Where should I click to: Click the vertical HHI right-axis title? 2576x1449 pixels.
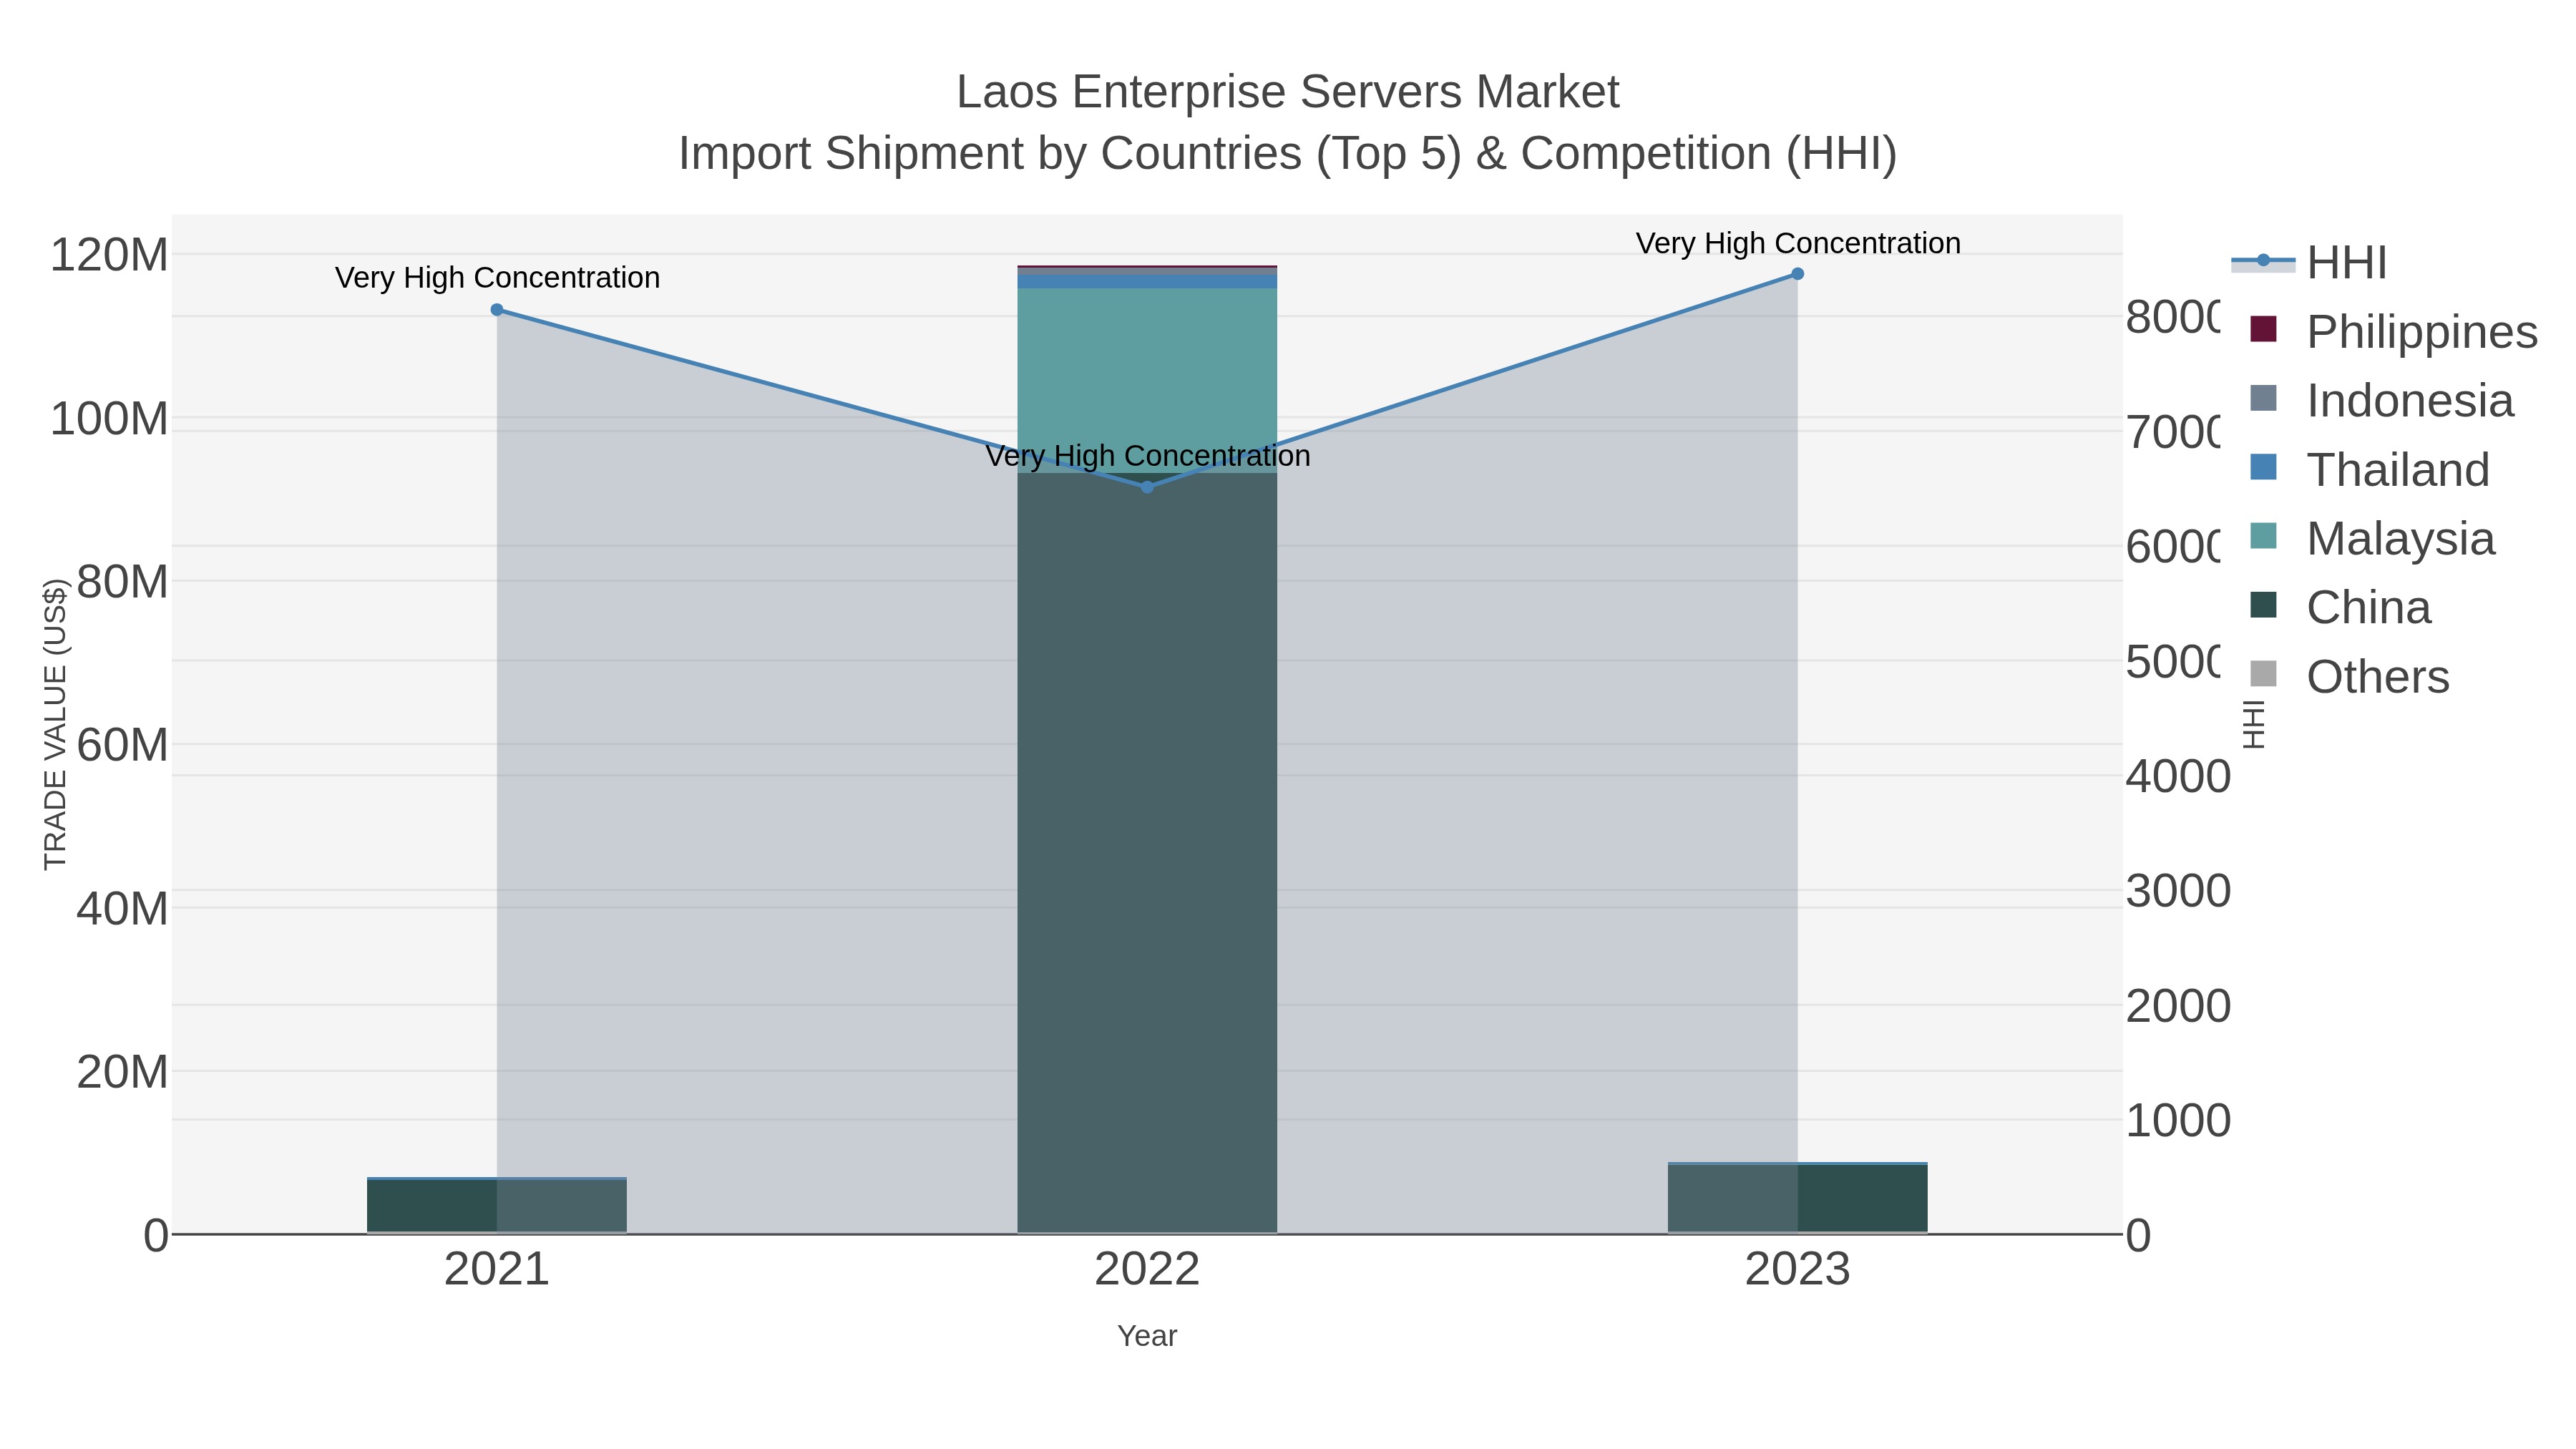pos(2253,724)
